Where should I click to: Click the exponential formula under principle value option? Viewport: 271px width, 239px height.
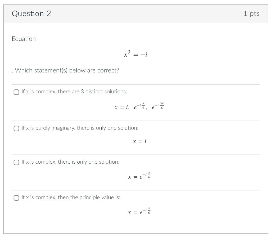click(139, 211)
